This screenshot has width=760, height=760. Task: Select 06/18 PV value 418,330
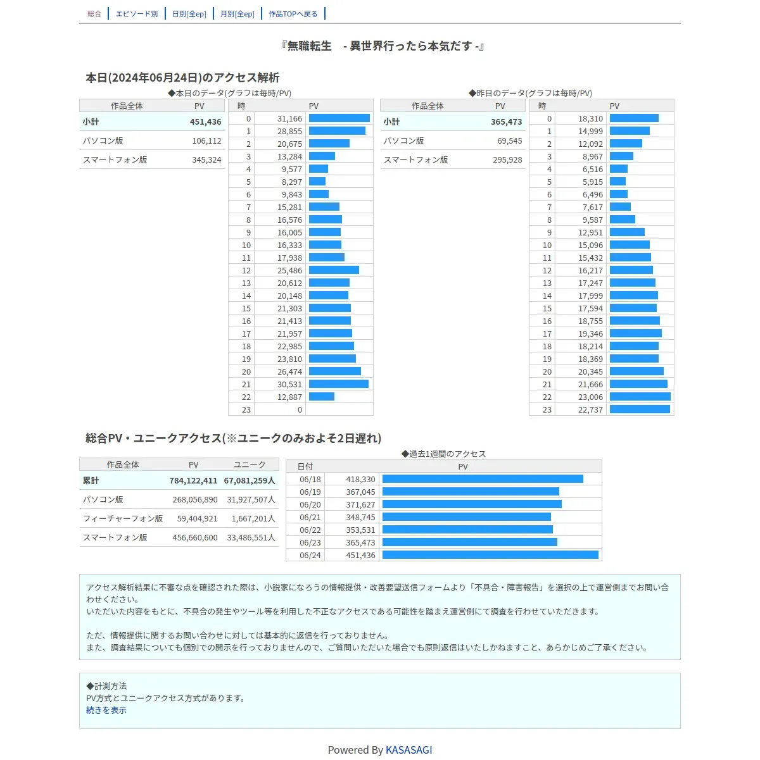pos(361,479)
